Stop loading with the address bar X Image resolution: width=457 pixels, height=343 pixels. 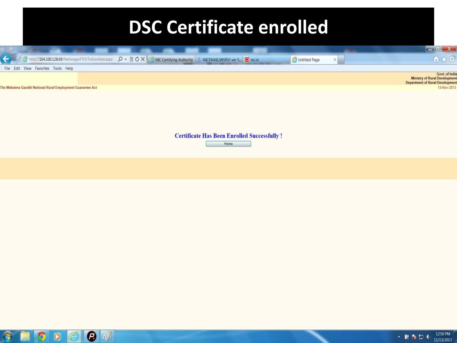click(x=143, y=59)
